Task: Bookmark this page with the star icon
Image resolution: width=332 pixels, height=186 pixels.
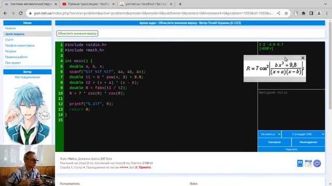Action: 286,13
